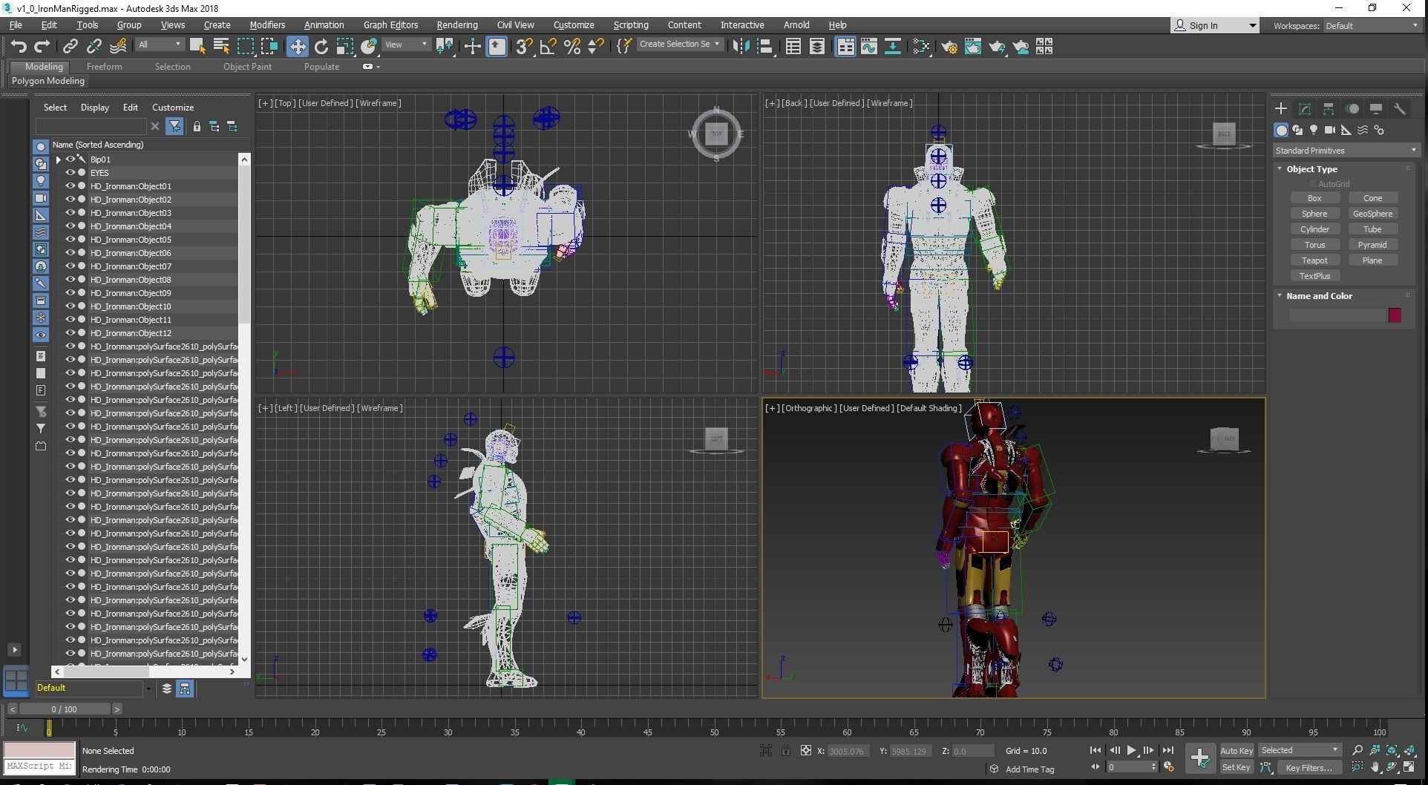Toggle the Angle Snap icon
1428x785 pixels.
(x=548, y=47)
